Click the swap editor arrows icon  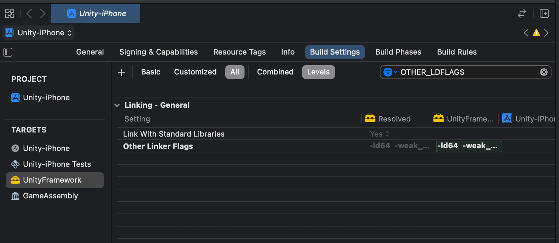[522, 13]
